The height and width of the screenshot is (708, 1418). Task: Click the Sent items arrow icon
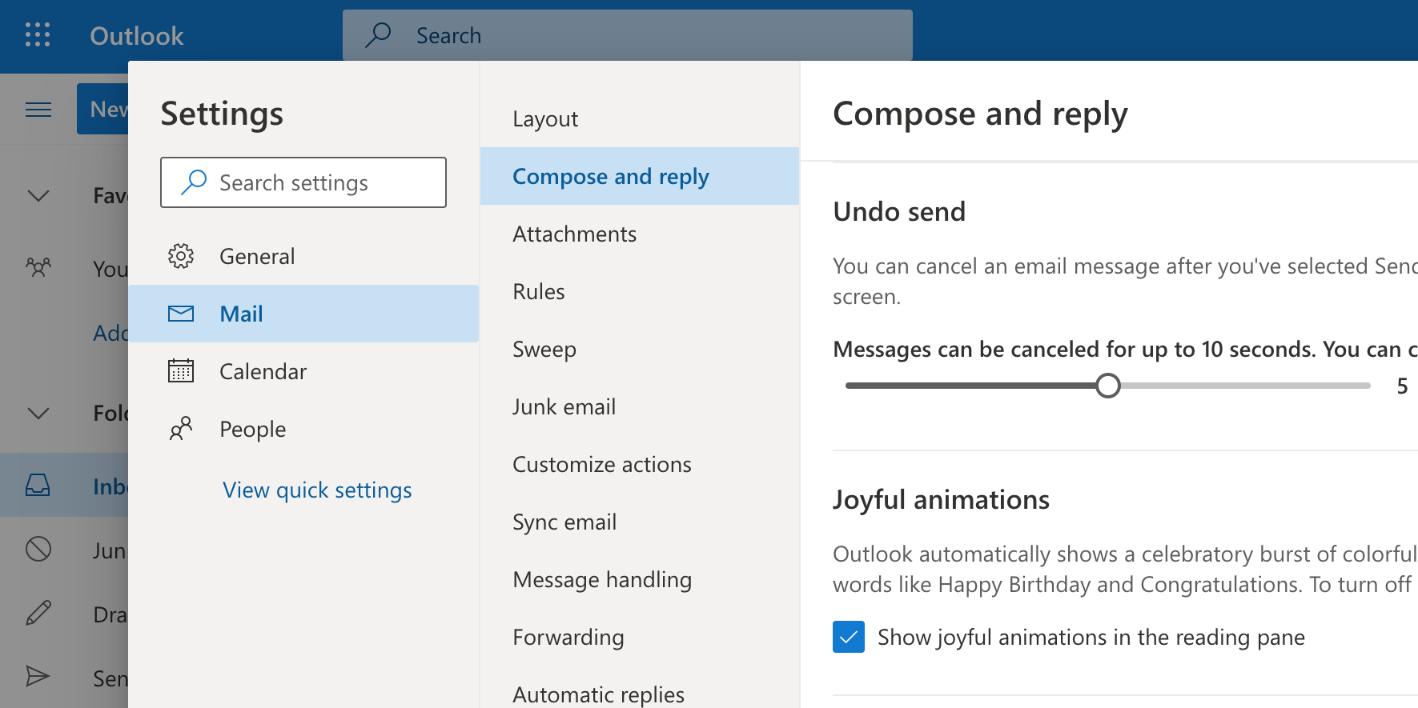coord(38,677)
